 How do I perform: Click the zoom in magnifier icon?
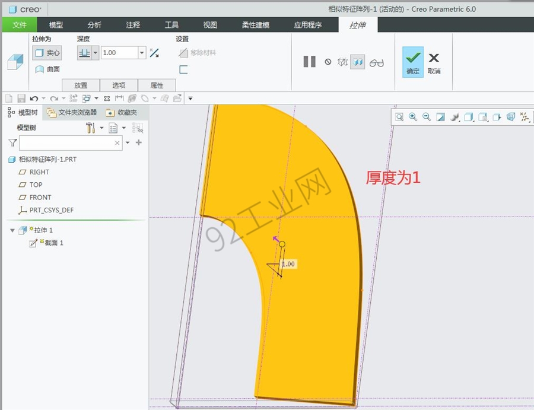click(x=413, y=117)
